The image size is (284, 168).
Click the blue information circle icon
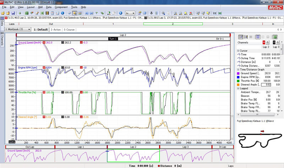coord(62,13)
